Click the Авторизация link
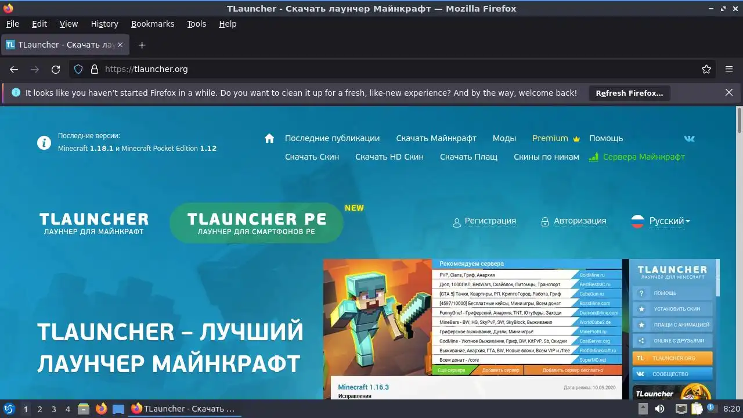743x418 pixels. click(x=580, y=221)
